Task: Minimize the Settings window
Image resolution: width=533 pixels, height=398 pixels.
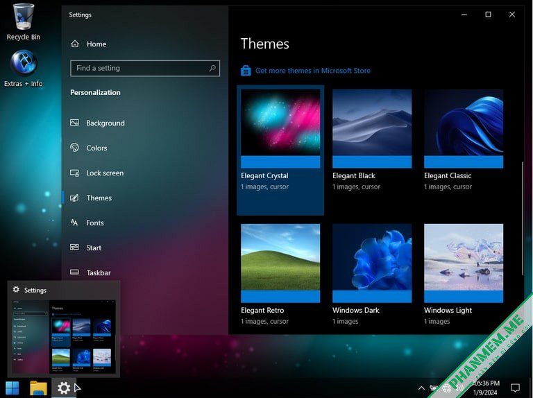Action: click(x=464, y=15)
